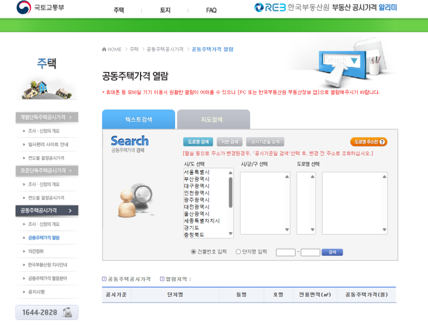Expand 개별단독주택공시가격 sidebar section
The image size is (428, 332).
[47, 118]
